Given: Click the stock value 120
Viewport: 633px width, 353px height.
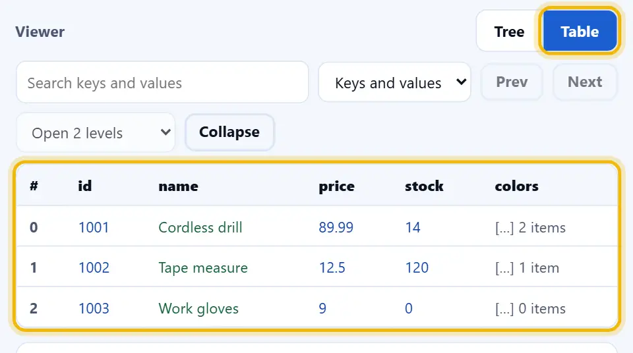Looking at the screenshot, I should point(417,268).
